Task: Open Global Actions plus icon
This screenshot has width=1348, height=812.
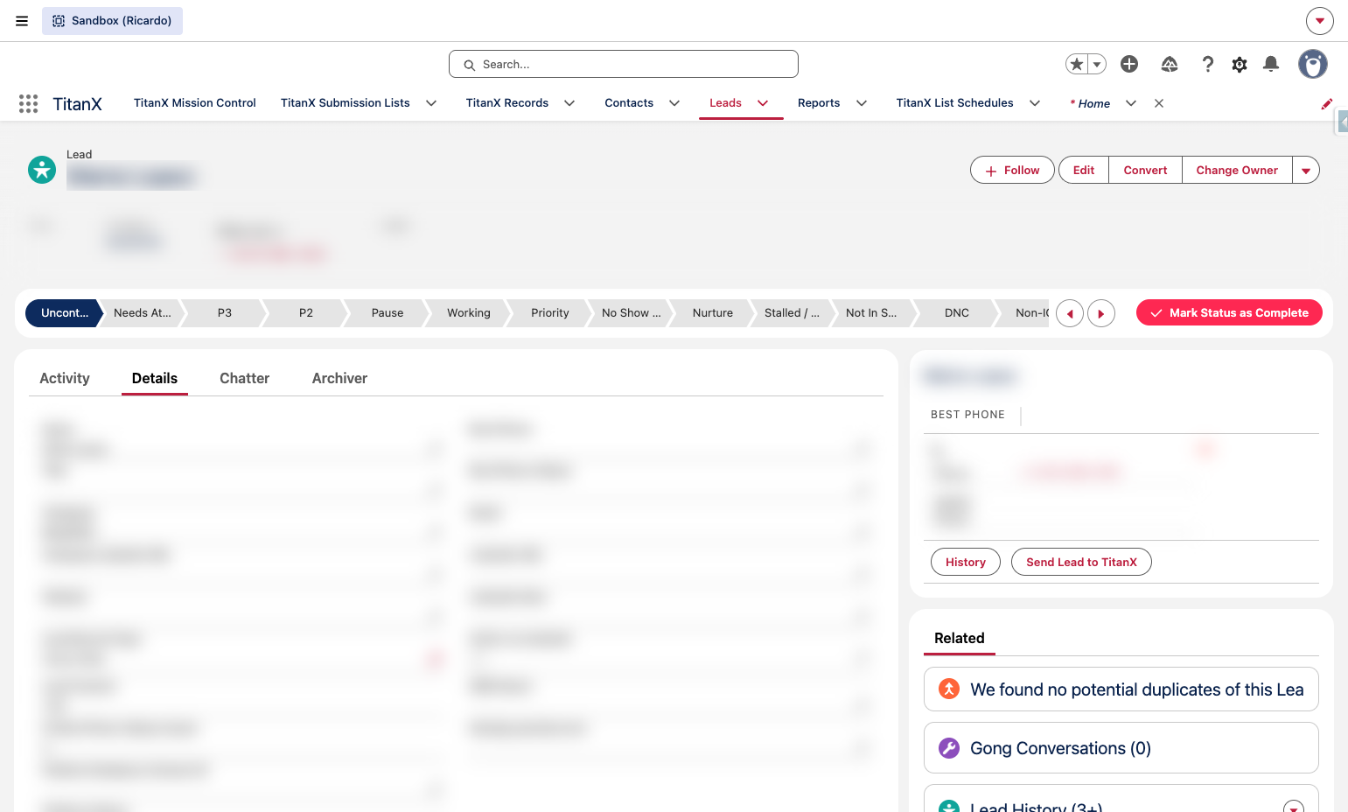Action: point(1129,64)
